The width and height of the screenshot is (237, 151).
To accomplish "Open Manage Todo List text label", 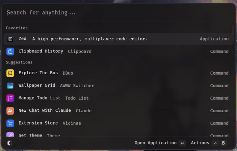I will coord(39,98).
